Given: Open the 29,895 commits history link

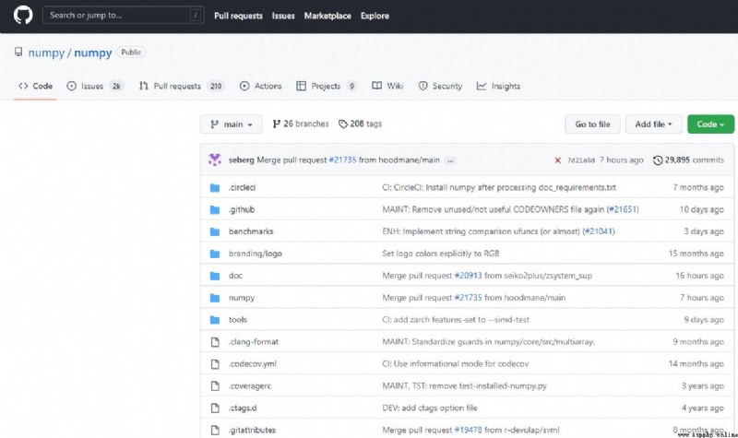Looking at the screenshot, I should [688, 160].
